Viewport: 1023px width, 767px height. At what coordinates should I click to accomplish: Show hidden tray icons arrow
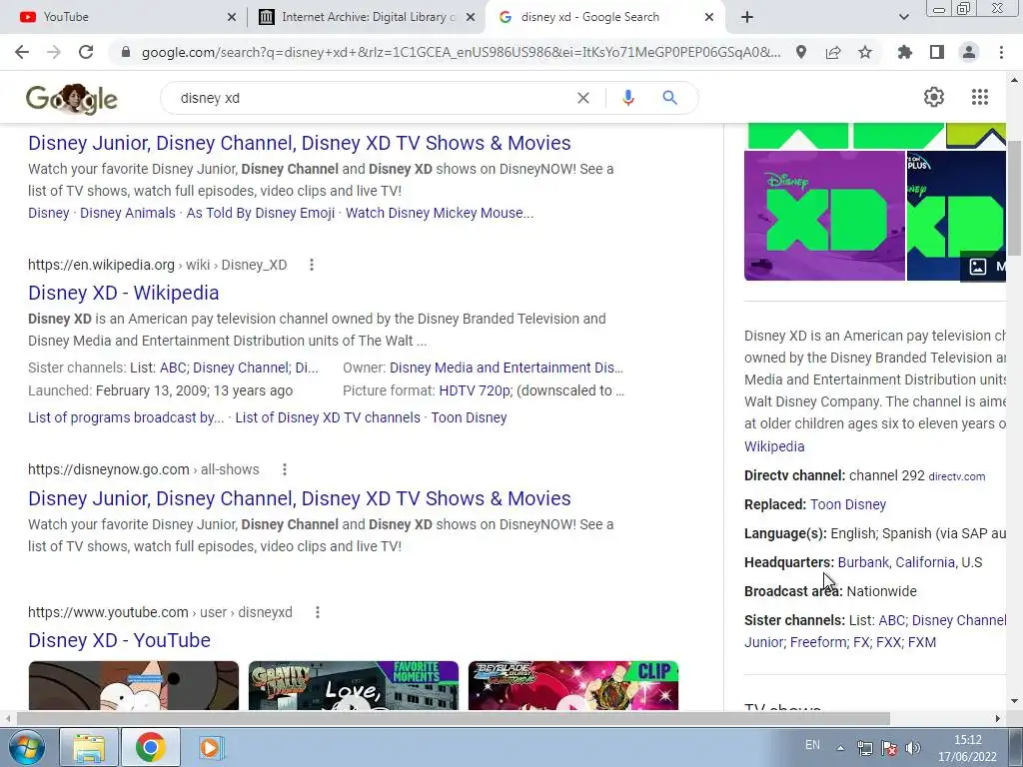tap(841, 748)
